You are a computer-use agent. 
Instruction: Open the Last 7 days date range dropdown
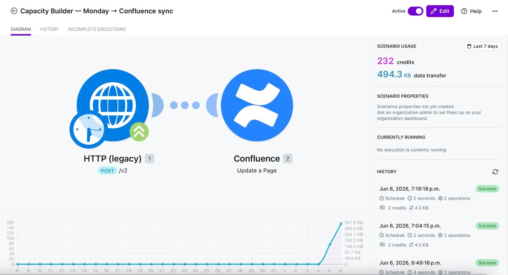483,46
